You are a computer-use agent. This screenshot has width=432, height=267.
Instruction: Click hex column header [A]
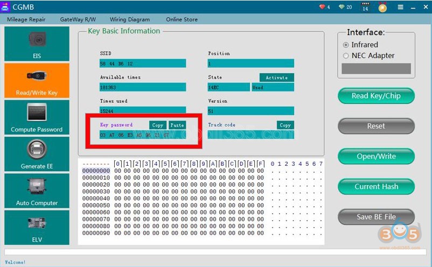(213, 164)
